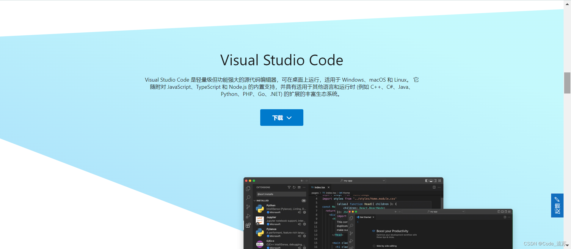The height and width of the screenshot is (249, 571).
Task: Click the clear extensions search results icon
Action: pyautogui.click(x=299, y=187)
